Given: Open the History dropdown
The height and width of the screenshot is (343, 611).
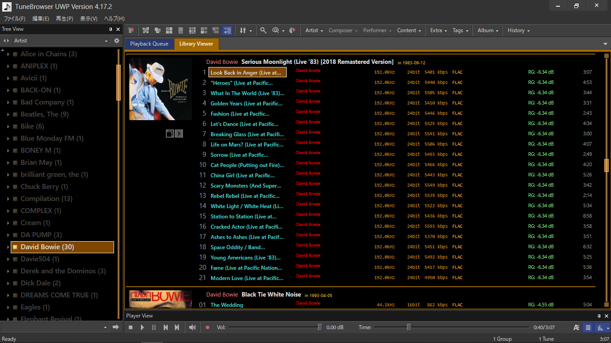Looking at the screenshot, I should (x=518, y=30).
